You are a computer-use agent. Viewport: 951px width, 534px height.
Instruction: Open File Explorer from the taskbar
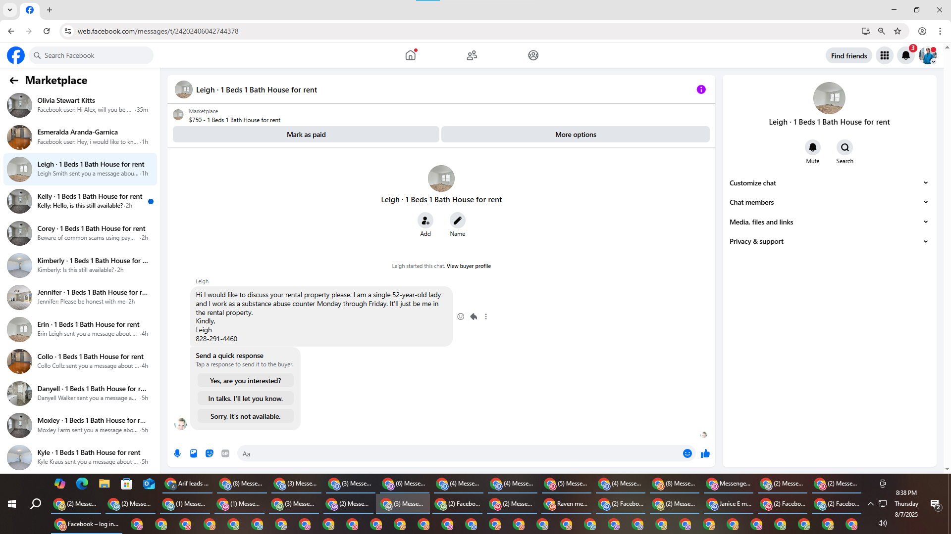tap(104, 484)
